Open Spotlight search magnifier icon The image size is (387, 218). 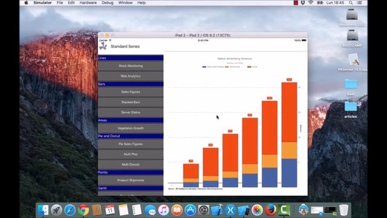pyautogui.click(x=351, y=2)
